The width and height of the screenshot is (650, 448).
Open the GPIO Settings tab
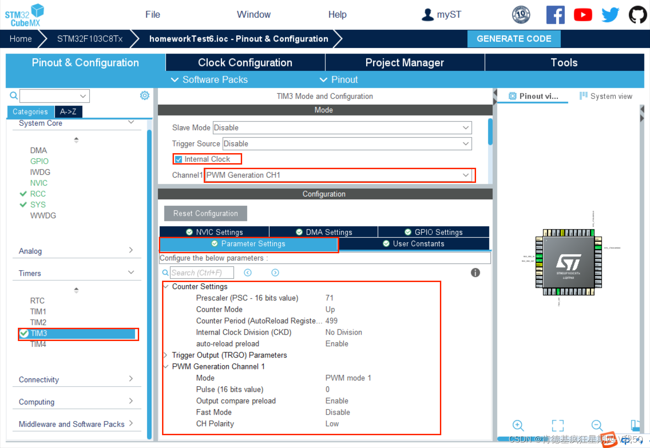(433, 232)
